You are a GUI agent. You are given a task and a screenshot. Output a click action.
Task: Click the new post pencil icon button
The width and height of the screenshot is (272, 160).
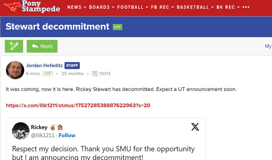pos(14,46)
